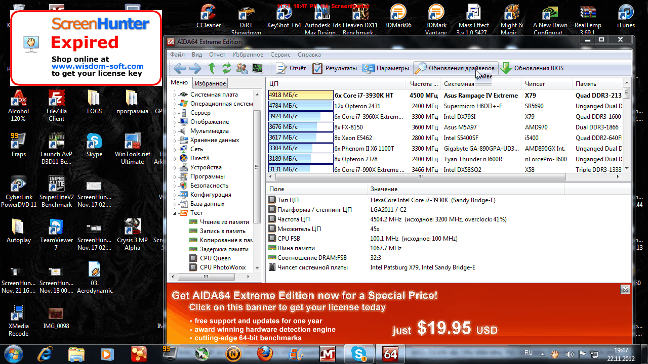
Task: Click the green Up arrow toolbar icon
Action: [x=212, y=68]
